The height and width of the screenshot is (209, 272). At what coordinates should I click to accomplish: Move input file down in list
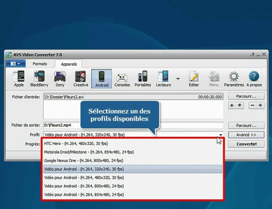(240, 105)
